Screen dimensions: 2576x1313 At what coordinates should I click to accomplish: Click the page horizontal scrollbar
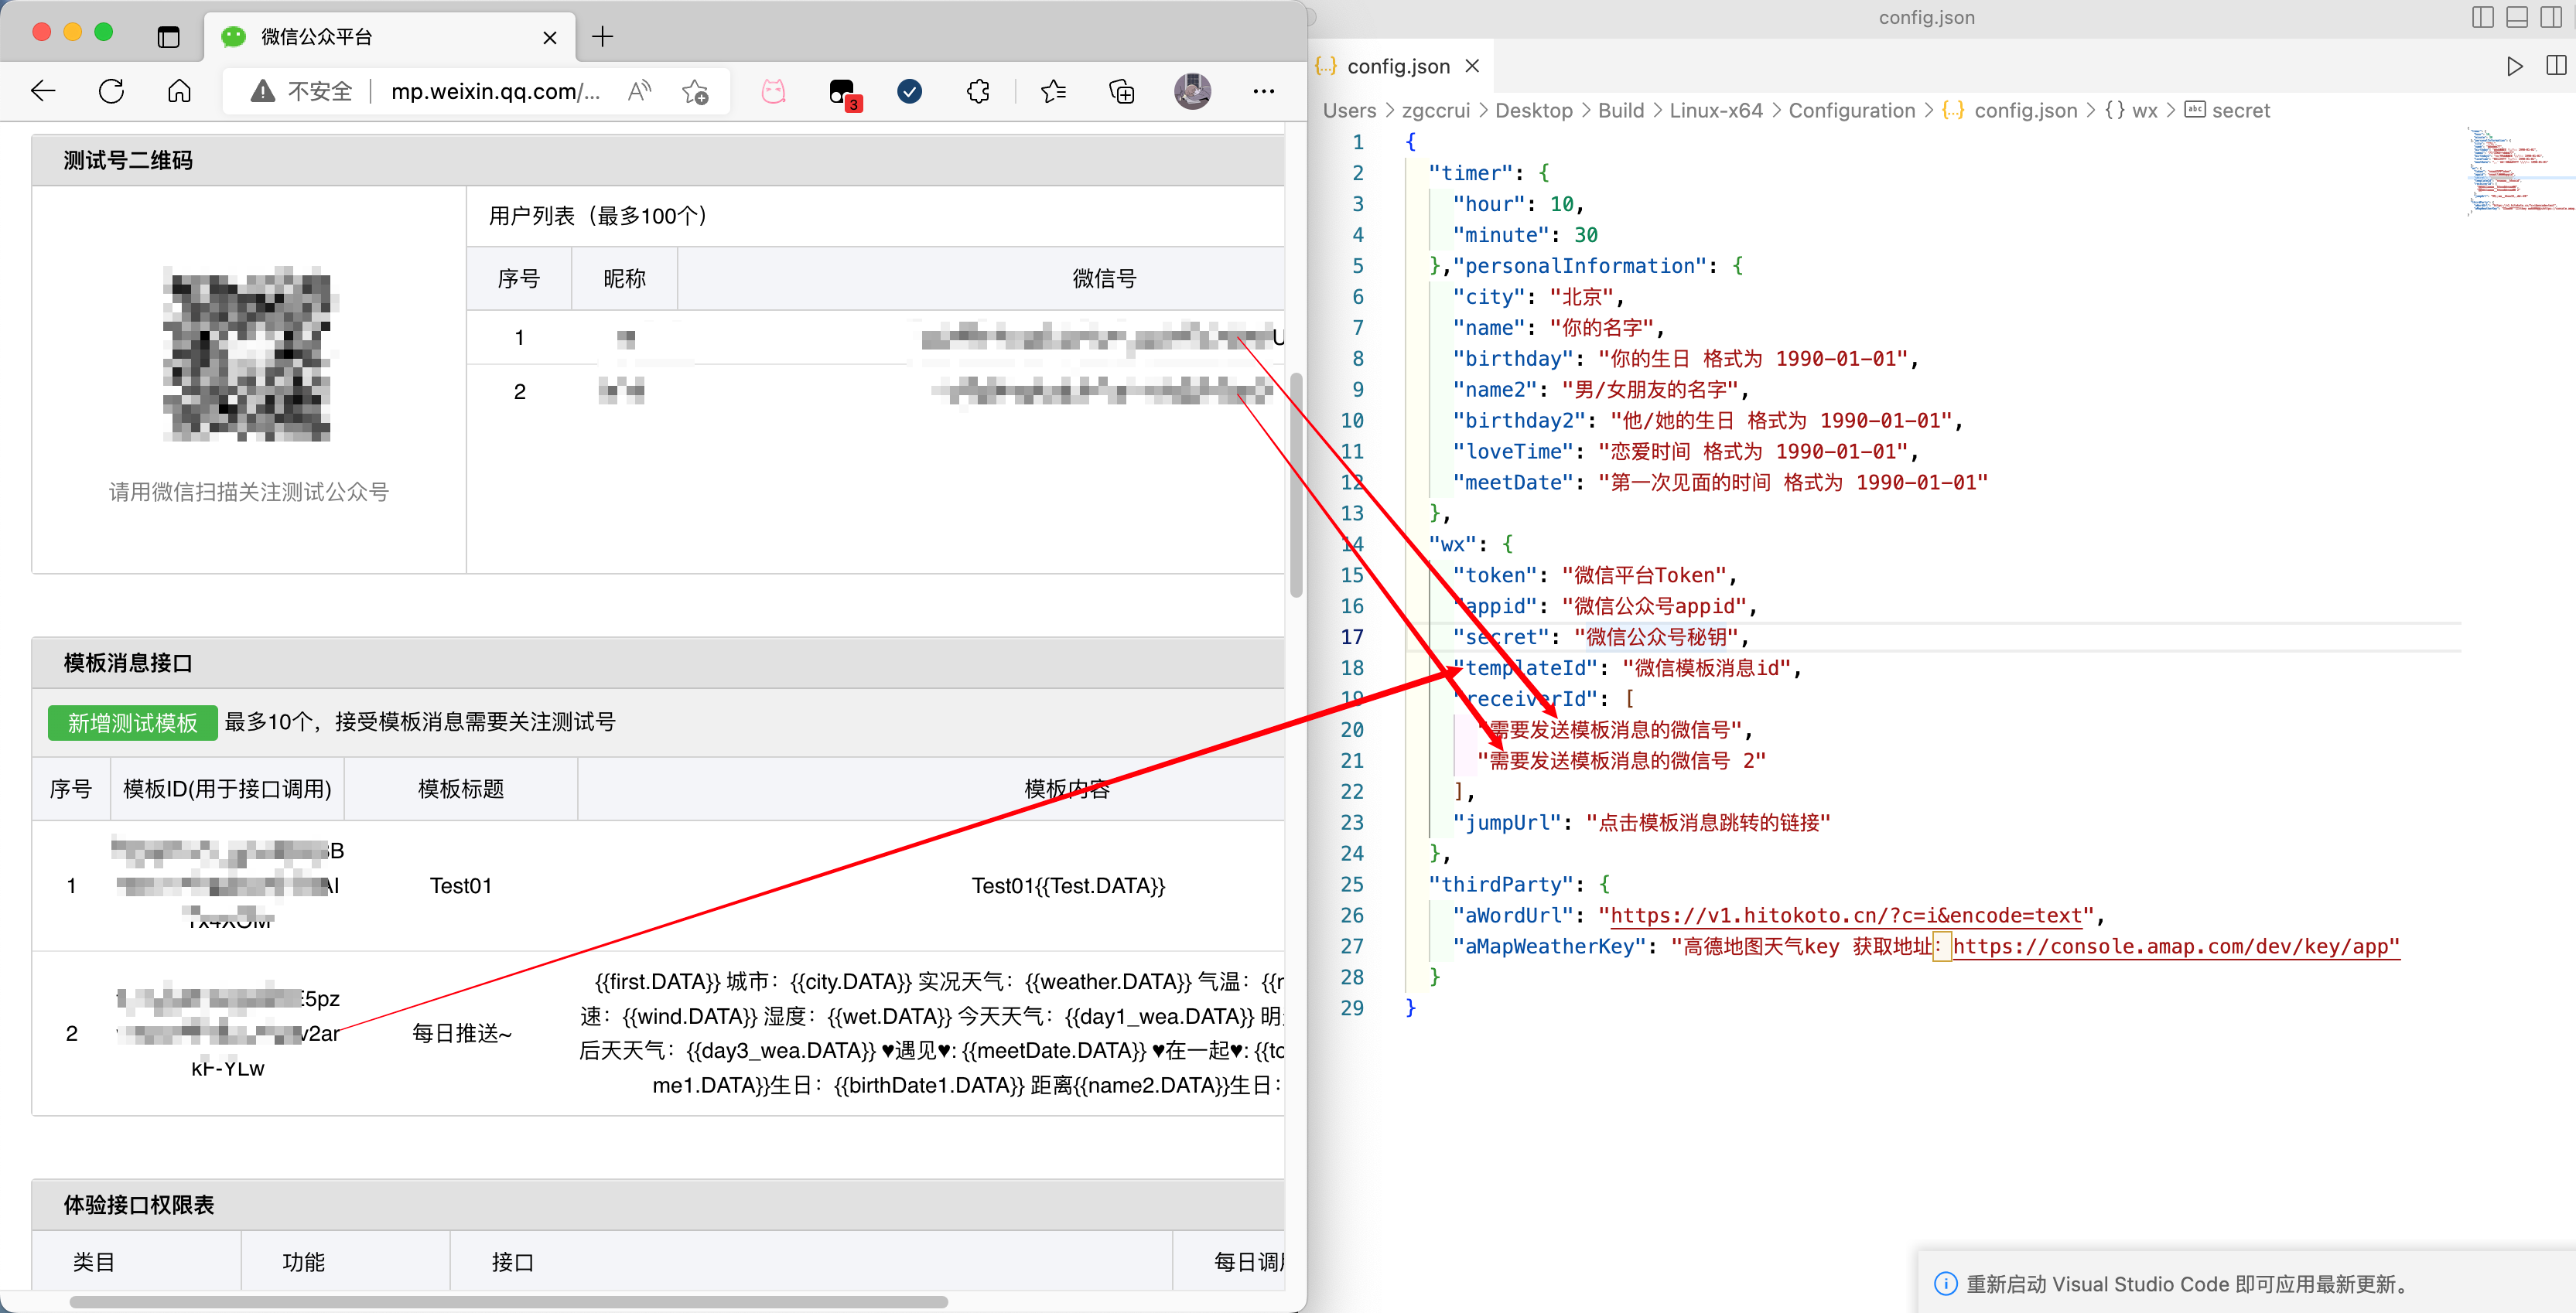(x=508, y=1301)
